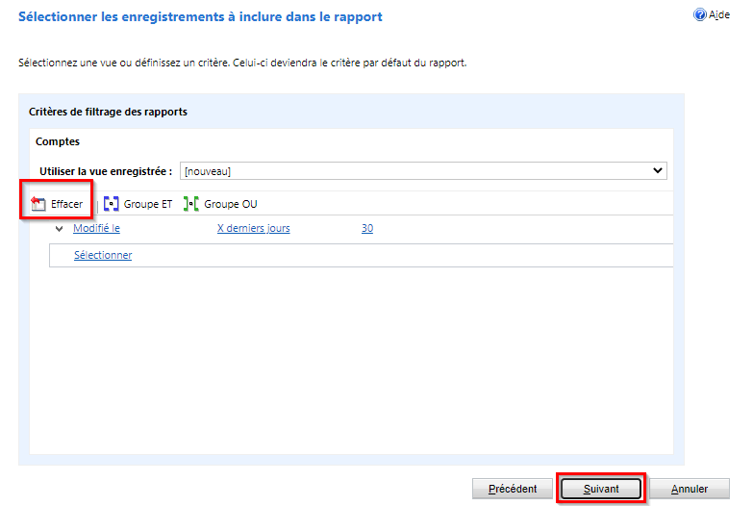
Task: Click the Aide text link
Action: click(x=719, y=14)
